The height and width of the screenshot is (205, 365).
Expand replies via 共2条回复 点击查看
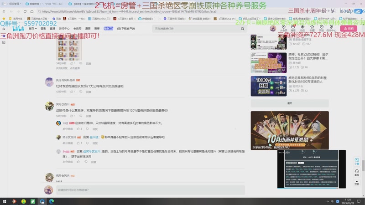(68, 68)
